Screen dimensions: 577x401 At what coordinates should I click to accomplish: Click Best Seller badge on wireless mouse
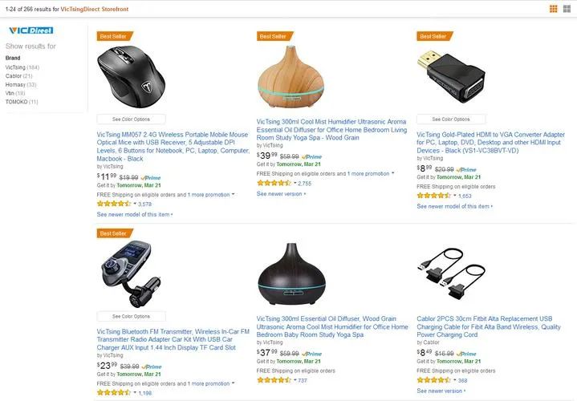(115, 36)
